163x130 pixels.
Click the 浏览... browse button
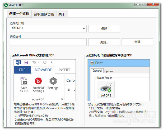point(104,42)
